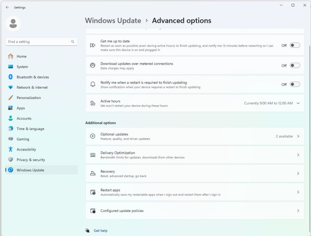Open Apps settings
The height and width of the screenshot is (236, 311).
pos(42,108)
